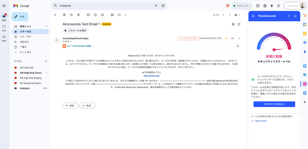Archive the open email
The image size is (308, 149).
[65, 15]
